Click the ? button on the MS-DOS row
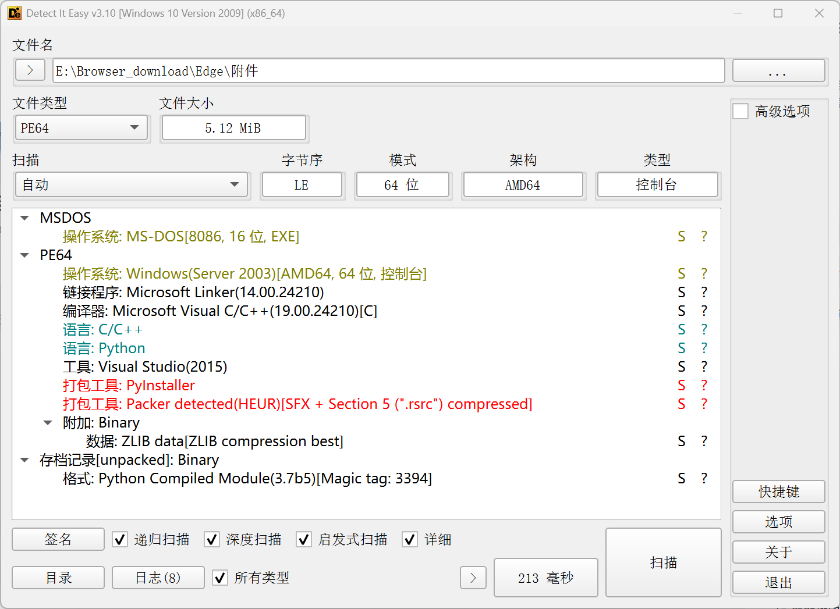 coord(704,237)
